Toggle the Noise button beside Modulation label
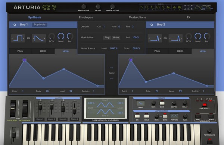This screenshot has width=224, height=145. tap(116, 38)
